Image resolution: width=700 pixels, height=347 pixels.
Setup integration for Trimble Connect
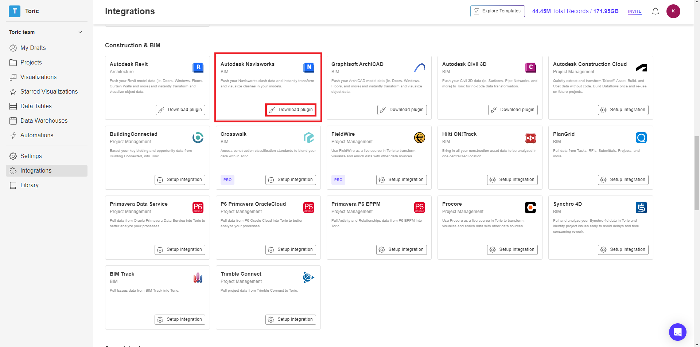click(291, 319)
